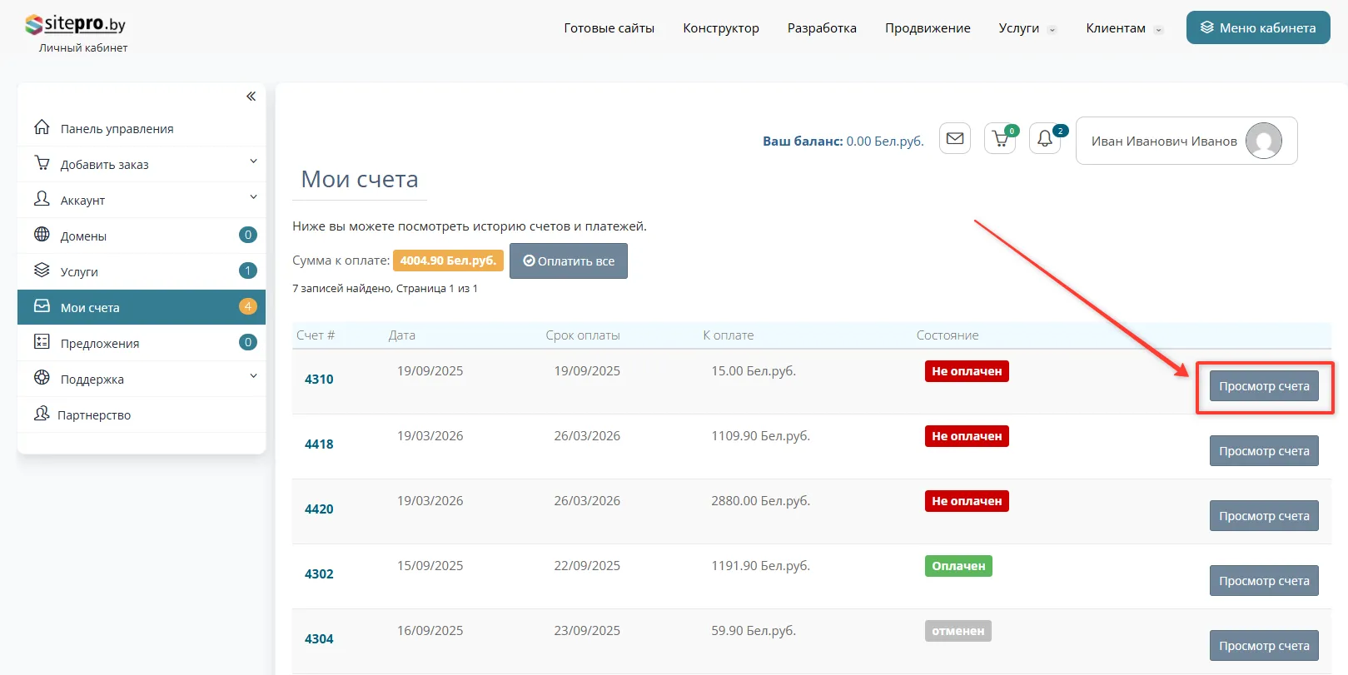
Task: Click the user avatar picture
Action: [1263, 141]
